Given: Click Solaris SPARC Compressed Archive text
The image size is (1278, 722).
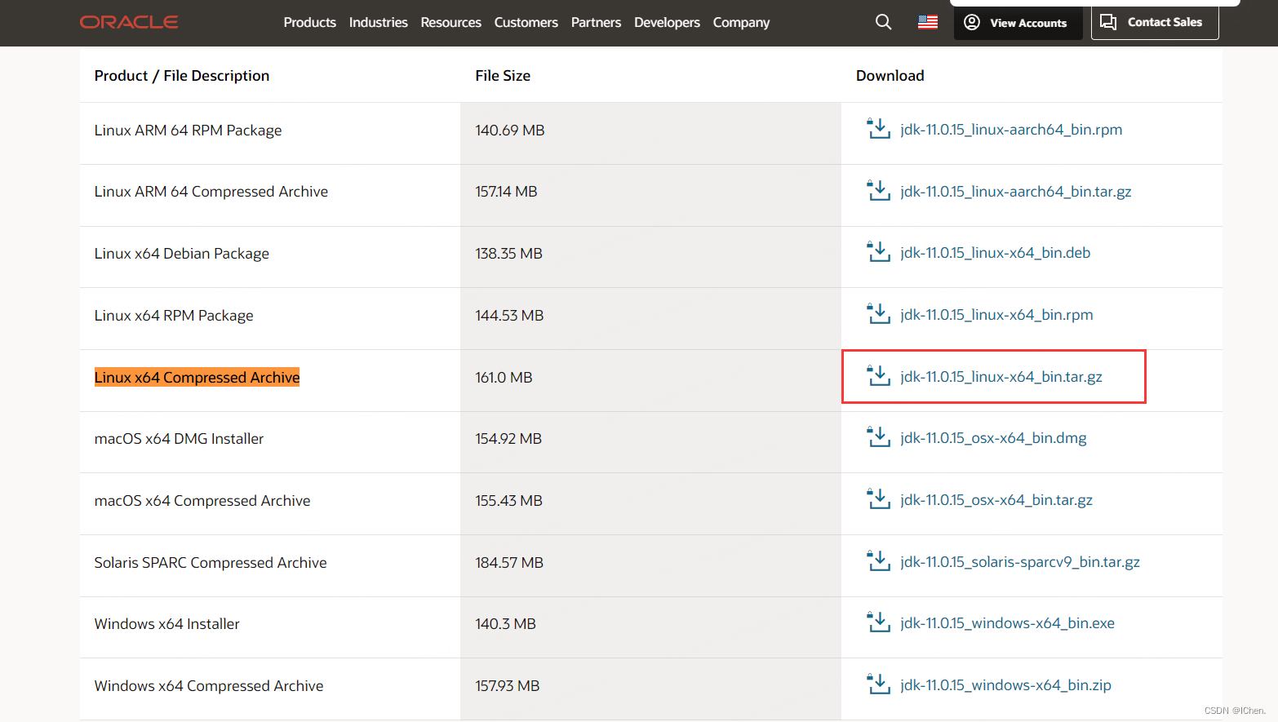Looking at the screenshot, I should click(x=211, y=563).
